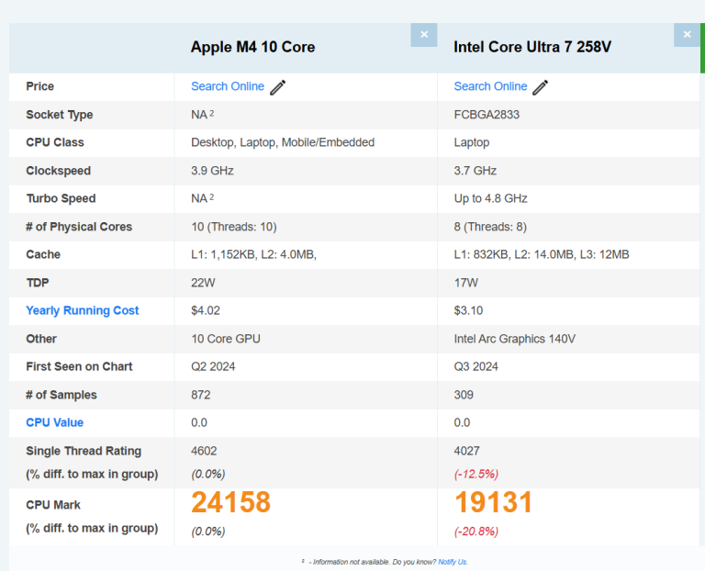705x571 pixels.
Task: Click Intel Arc Graphics 140V value
Action: pyautogui.click(x=514, y=339)
